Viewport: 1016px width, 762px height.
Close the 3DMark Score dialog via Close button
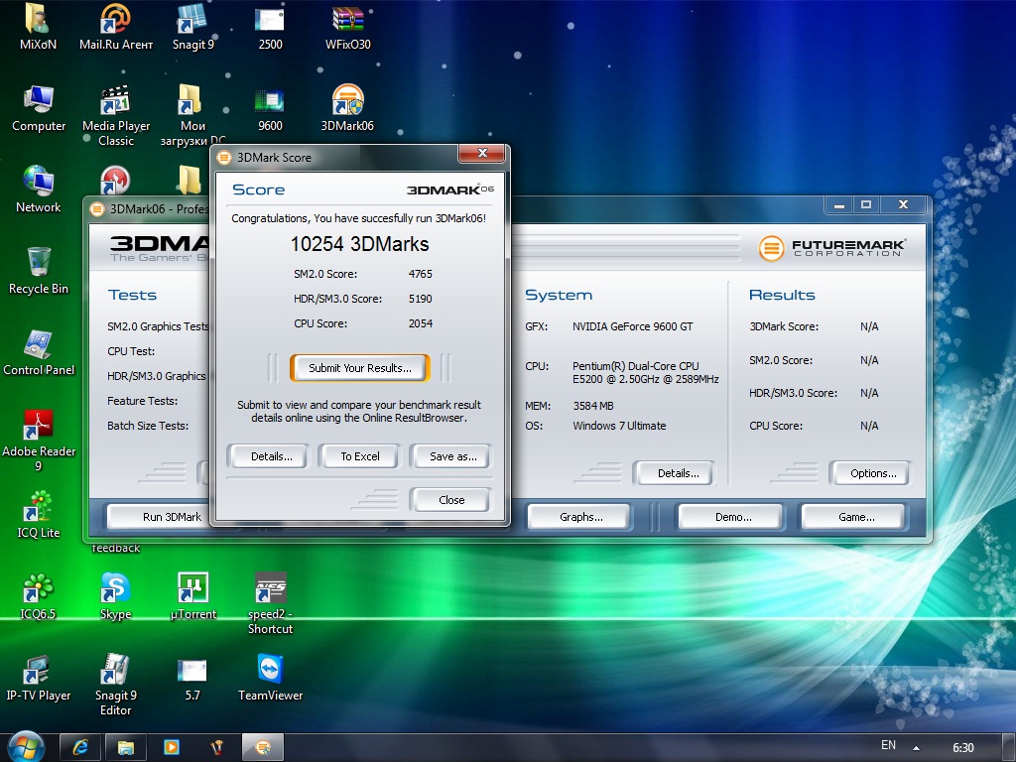click(x=451, y=500)
